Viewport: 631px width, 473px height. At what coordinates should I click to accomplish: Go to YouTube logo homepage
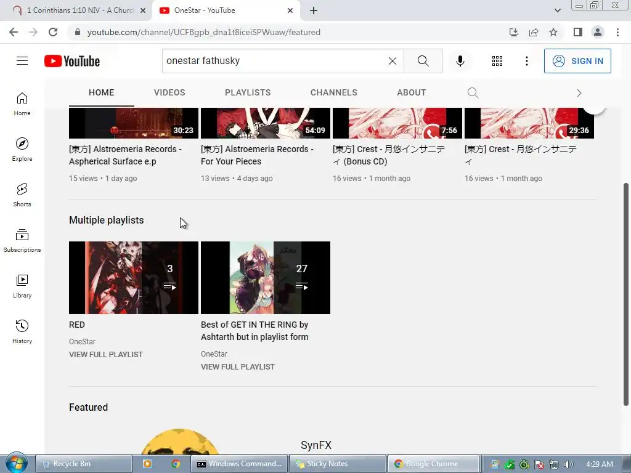click(x=72, y=61)
